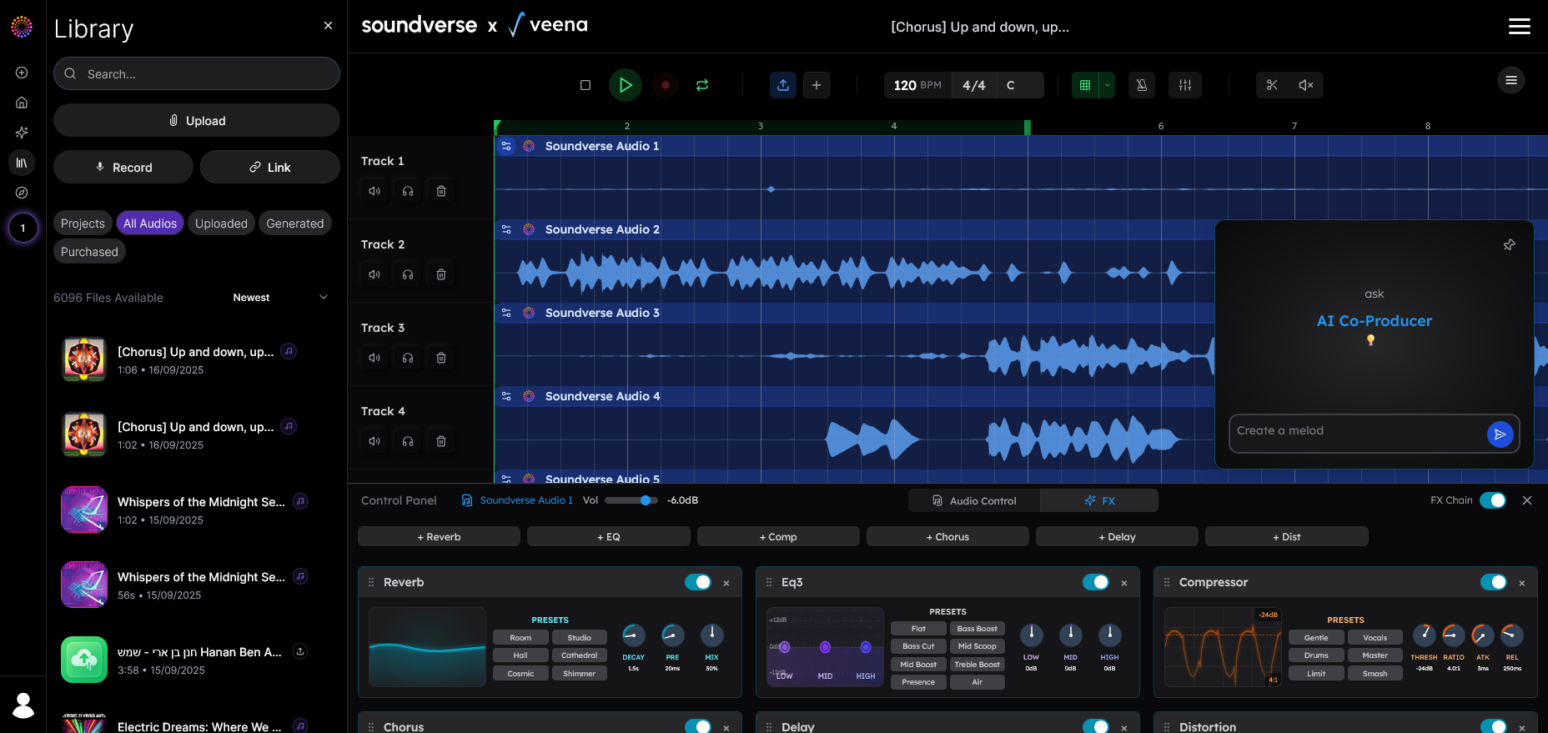Add a Chorus effect with + Chorus
Image resolution: width=1548 pixels, height=733 pixels.
coord(947,536)
